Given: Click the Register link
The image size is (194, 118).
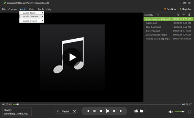Looking at the screenshot, I should tap(185, 9).
